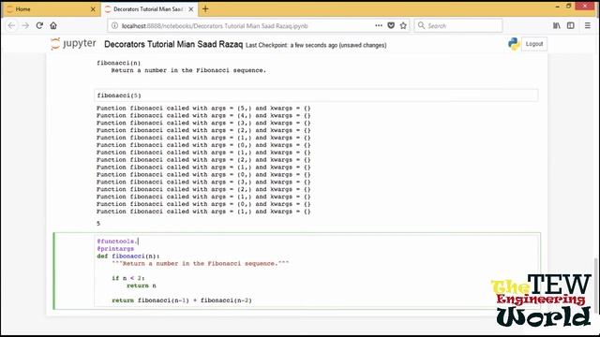The height and width of the screenshot is (337, 600).
Task: Reload the current page
Action: tap(39, 25)
